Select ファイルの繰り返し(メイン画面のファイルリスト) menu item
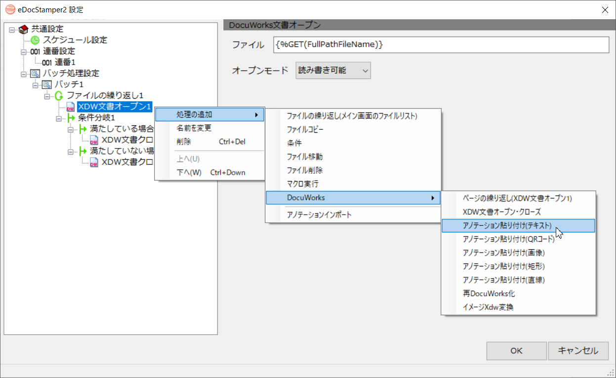Screen dimensions: 616x378 click(x=353, y=116)
